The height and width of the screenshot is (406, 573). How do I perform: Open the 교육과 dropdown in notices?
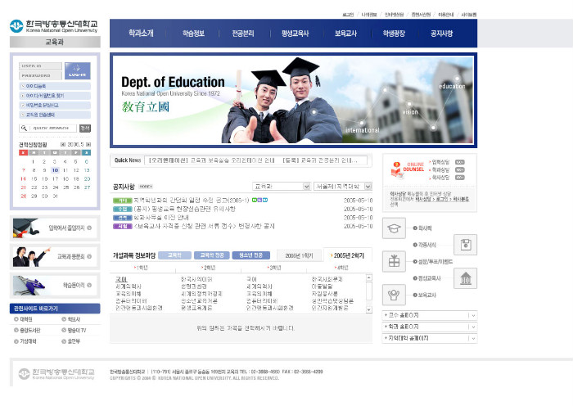[x=282, y=187]
